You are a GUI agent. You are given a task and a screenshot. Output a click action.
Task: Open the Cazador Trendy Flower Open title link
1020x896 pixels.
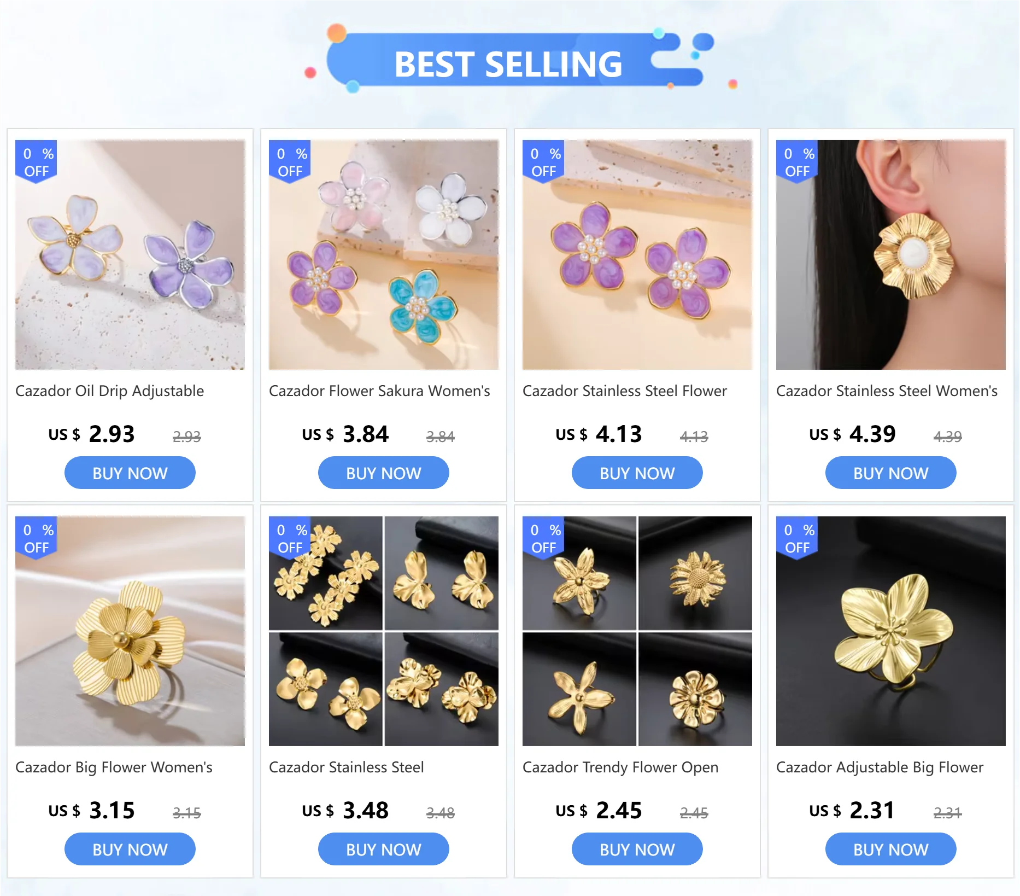[620, 767]
